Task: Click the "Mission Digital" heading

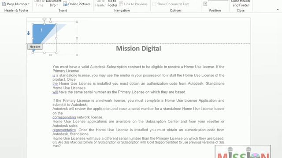Action: (138, 48)
